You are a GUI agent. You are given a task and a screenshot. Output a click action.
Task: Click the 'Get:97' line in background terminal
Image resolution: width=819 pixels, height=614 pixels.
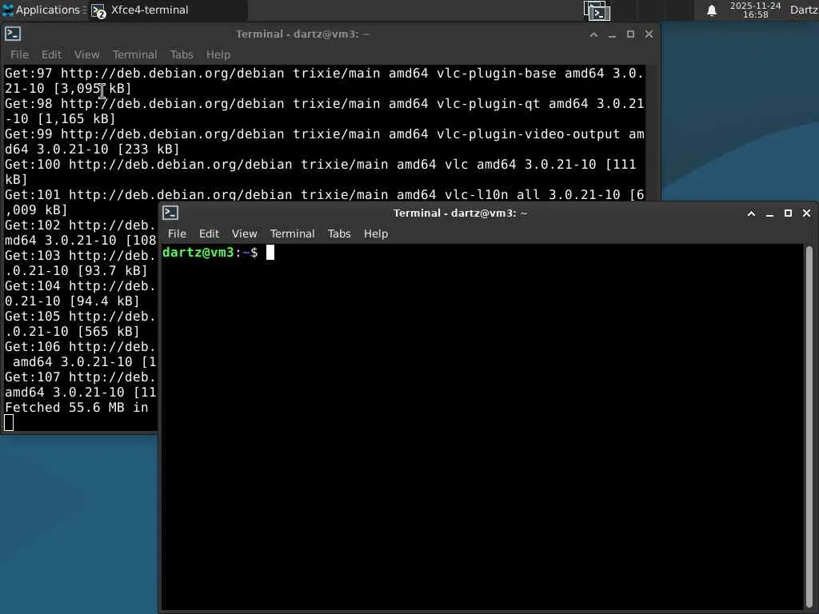click(x=324, y=81)
